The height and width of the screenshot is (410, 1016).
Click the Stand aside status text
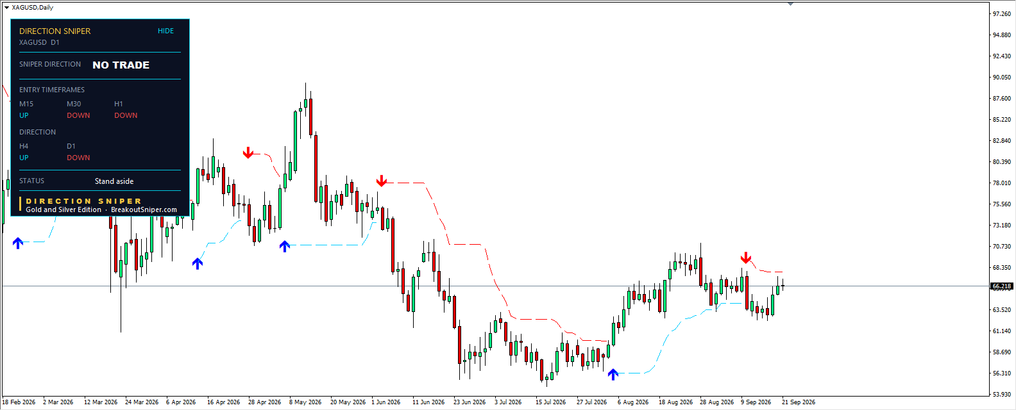[114, 181]
